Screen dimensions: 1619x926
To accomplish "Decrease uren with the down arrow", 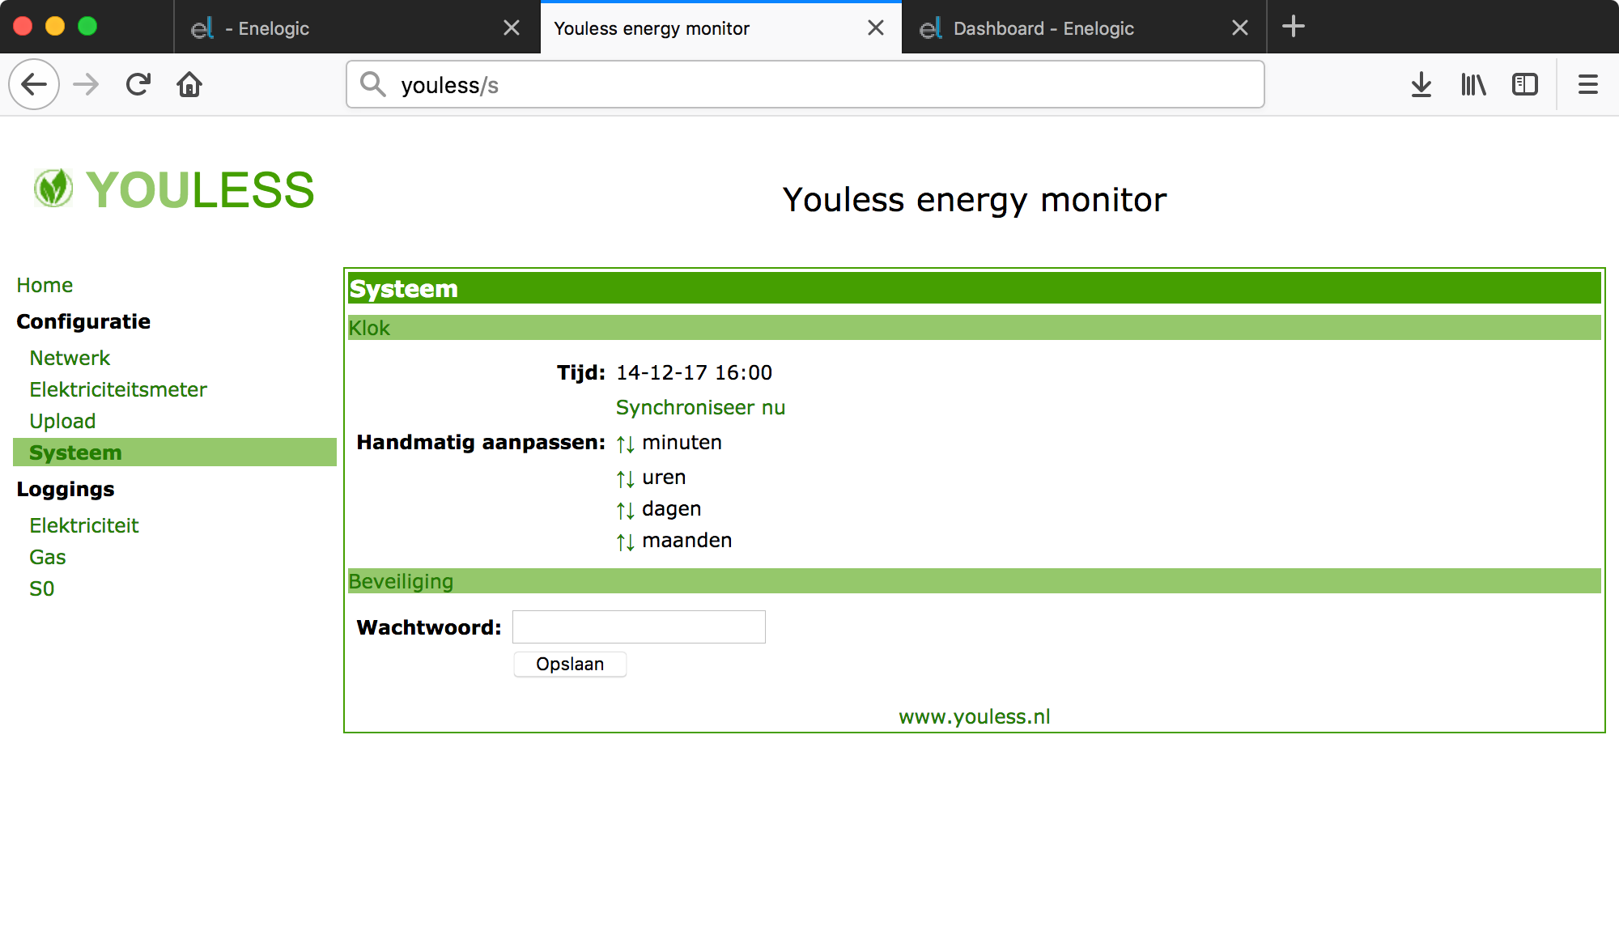I will [x=631, y=479].
